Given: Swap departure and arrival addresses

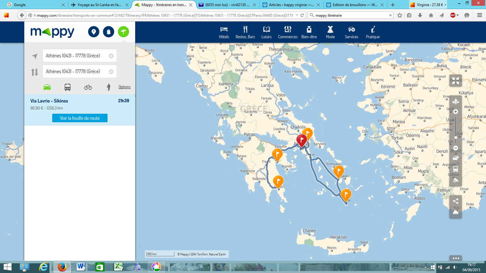Looking at the screenshot, I should [x=35, y=72].
